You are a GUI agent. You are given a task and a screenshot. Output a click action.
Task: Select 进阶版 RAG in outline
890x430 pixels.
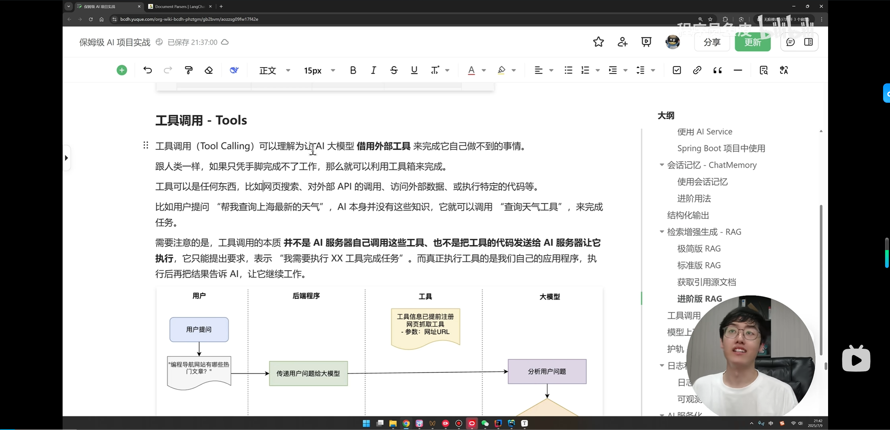[699, 299]
